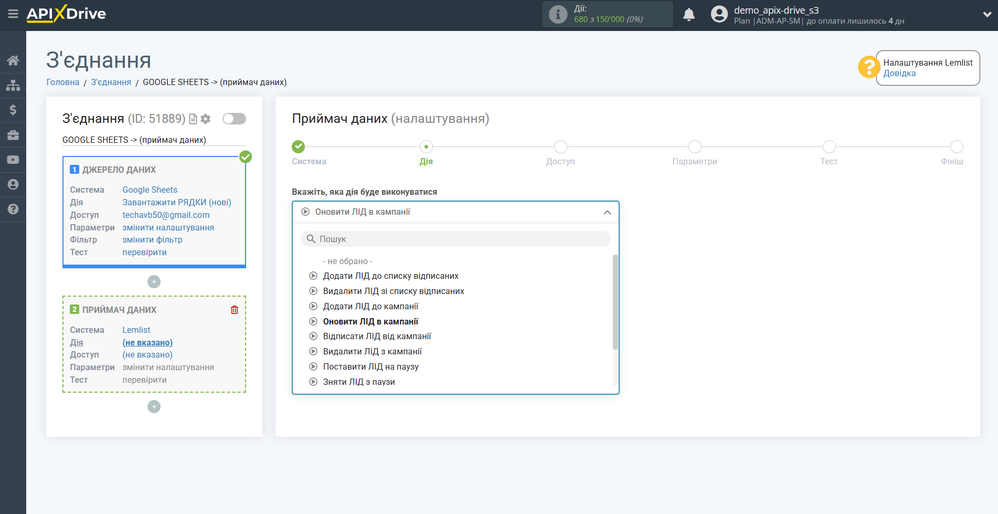Open the billing dollar sidebar icon
The width and height of the screenshot is (998, 514).
point(13,110)
